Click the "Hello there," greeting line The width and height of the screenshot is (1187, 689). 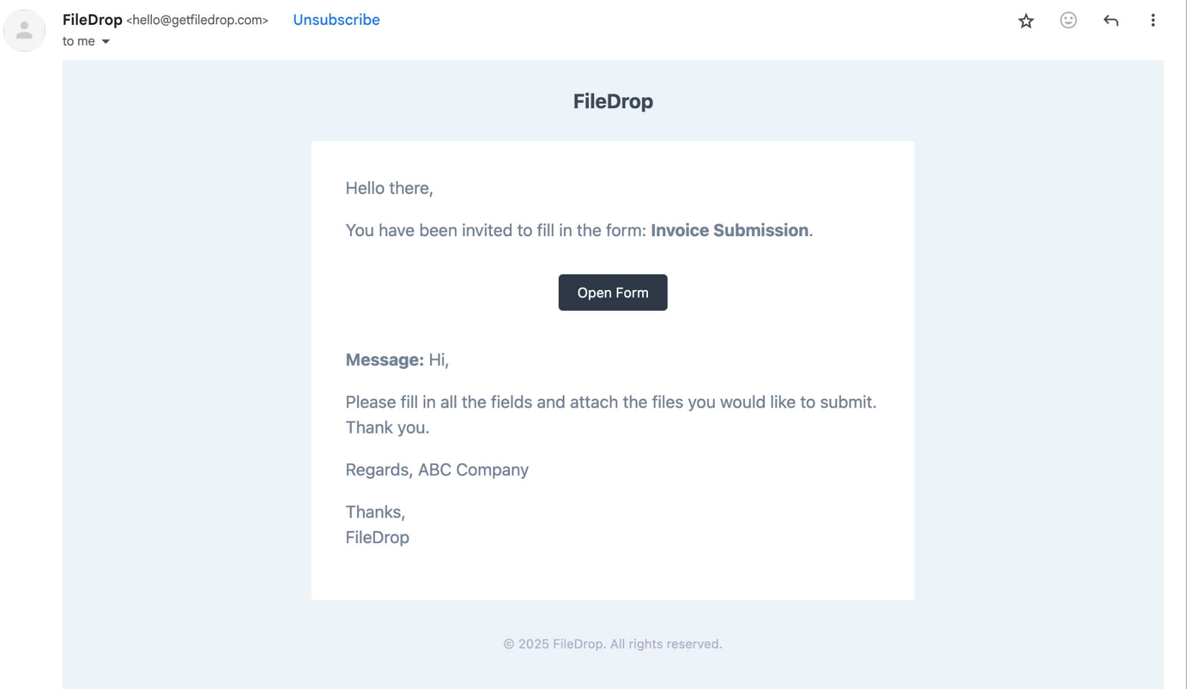point(389,188)
